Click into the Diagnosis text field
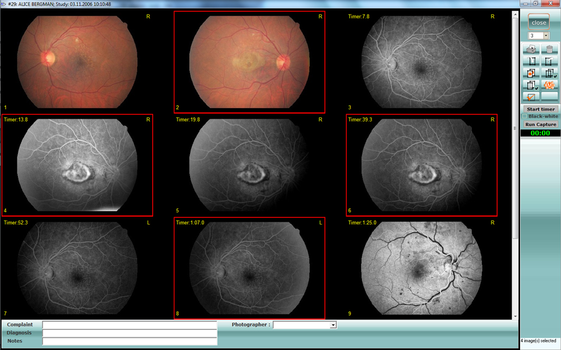561x350 pixels. (129, 333)
